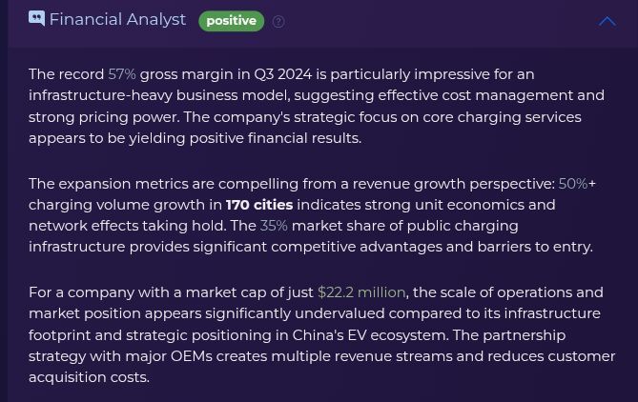638x402 pixels.
Task: Collapse the Financial Analyst section chevron
Action: [607, 21]
